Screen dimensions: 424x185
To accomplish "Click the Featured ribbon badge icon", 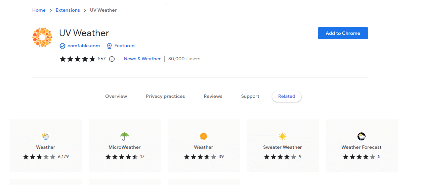I will click(x=109, y=46).
